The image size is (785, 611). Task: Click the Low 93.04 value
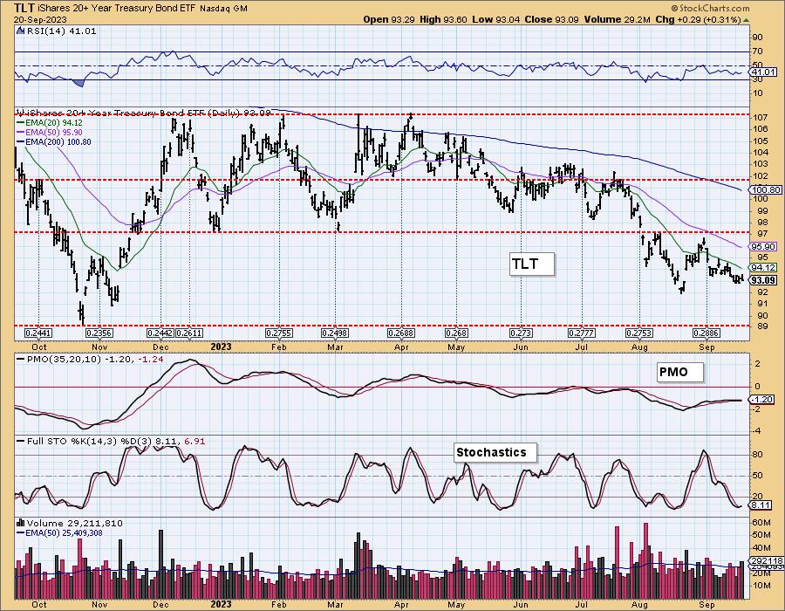[x=495, y=19]
